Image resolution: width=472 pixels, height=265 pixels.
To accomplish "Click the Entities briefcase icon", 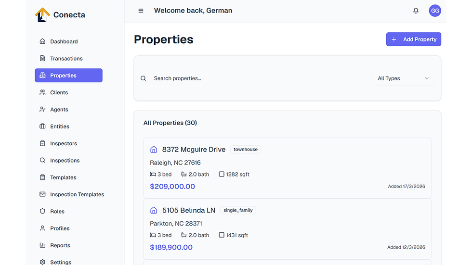I will tap(42, 126).
